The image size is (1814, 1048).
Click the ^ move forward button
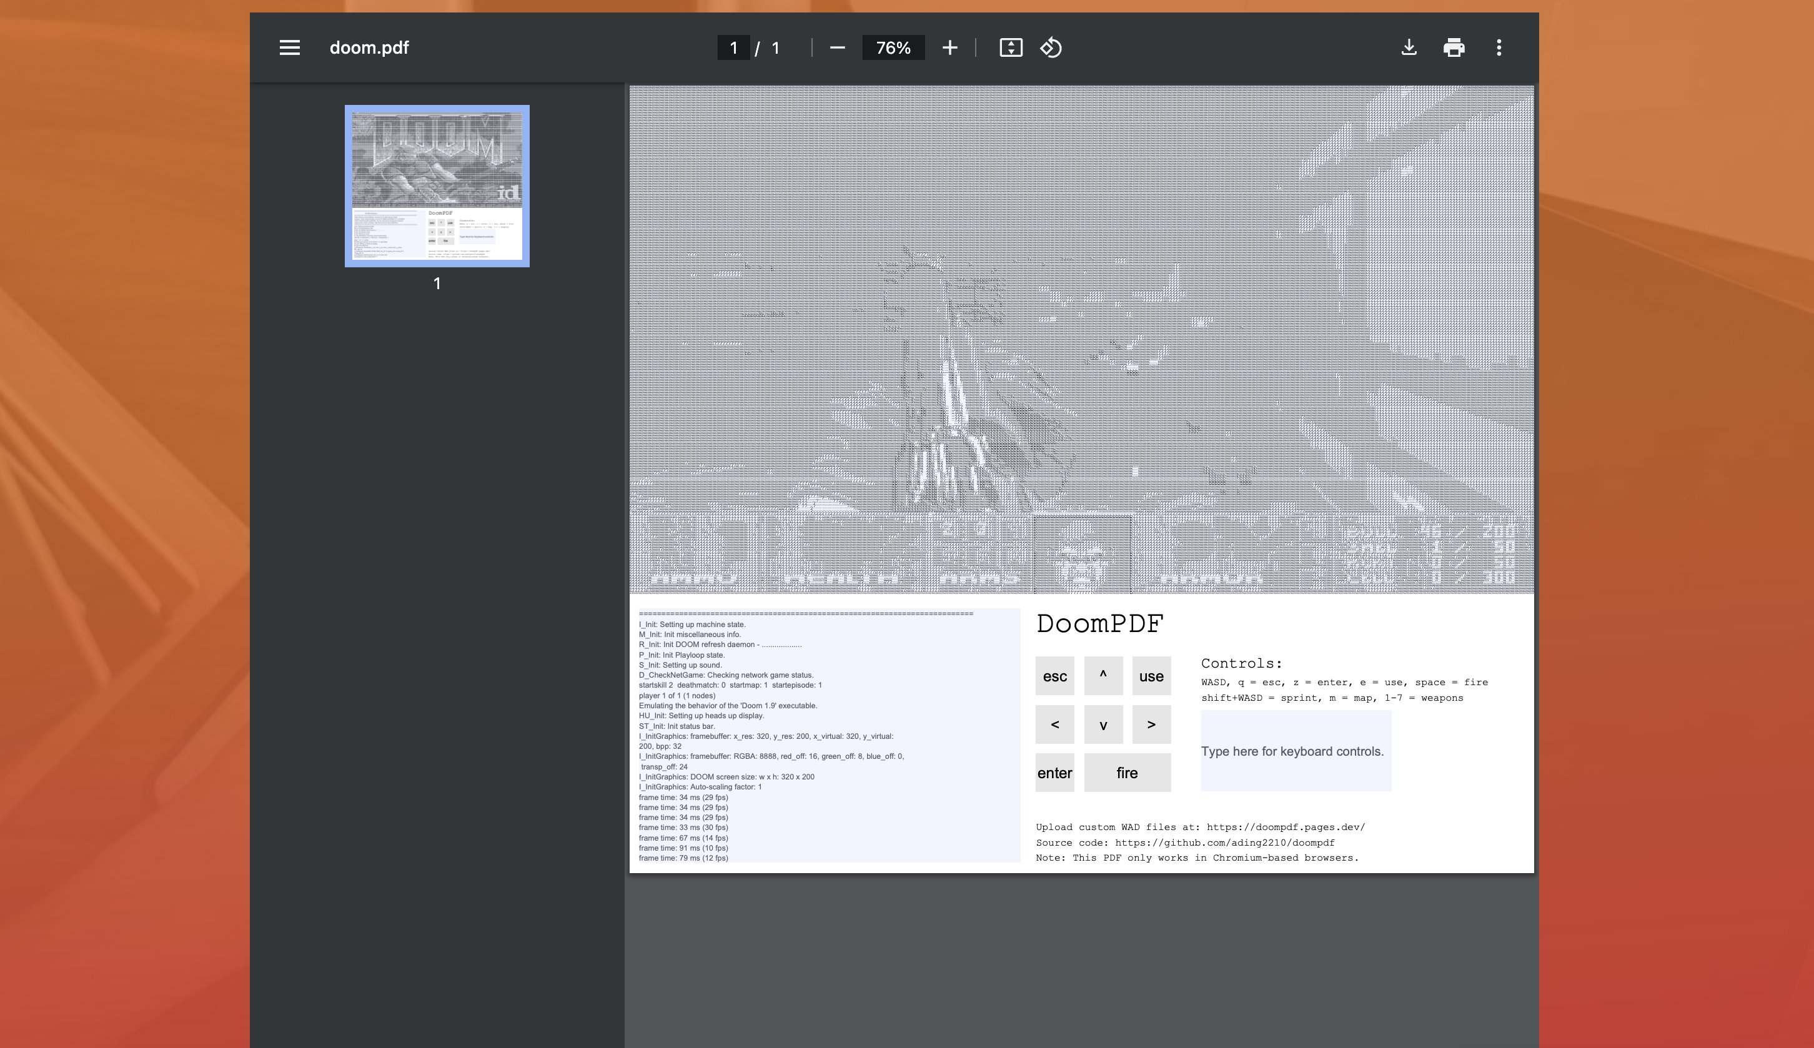pos(1103,676)
